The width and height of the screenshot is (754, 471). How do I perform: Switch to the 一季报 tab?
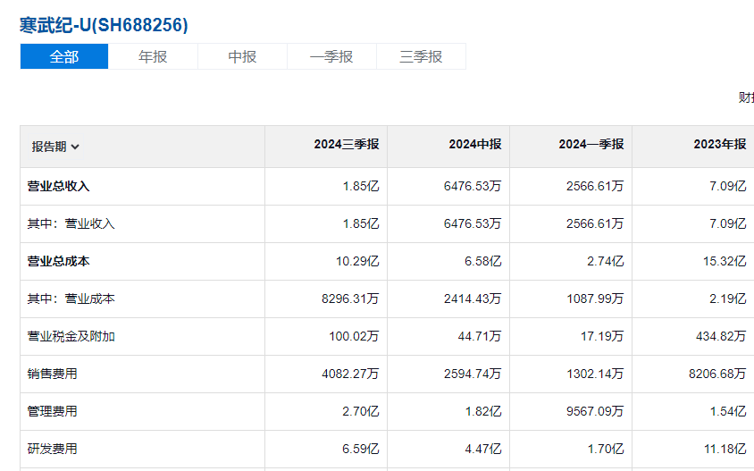coord(331,56)
